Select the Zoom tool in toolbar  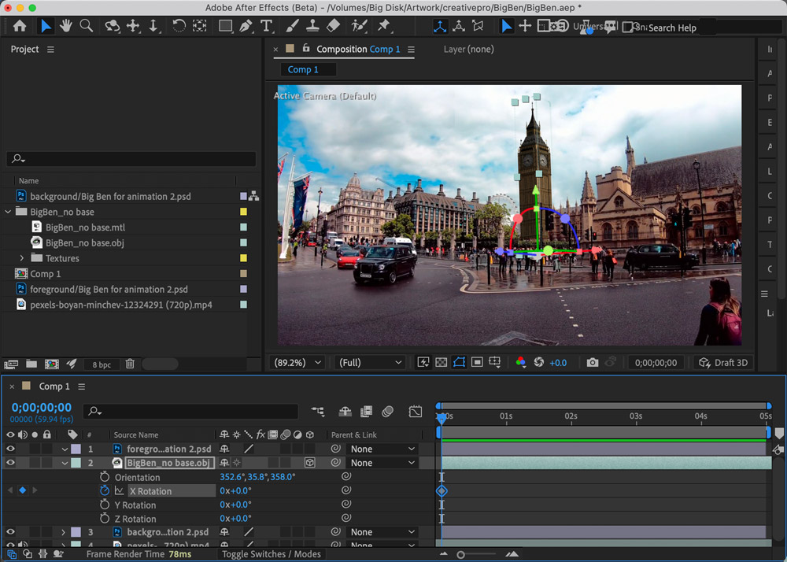(87, 26)
